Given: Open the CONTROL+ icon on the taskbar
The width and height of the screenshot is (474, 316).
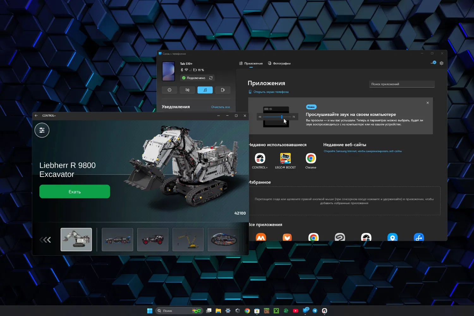Looking at the screenshot, I should click(325, 311).
